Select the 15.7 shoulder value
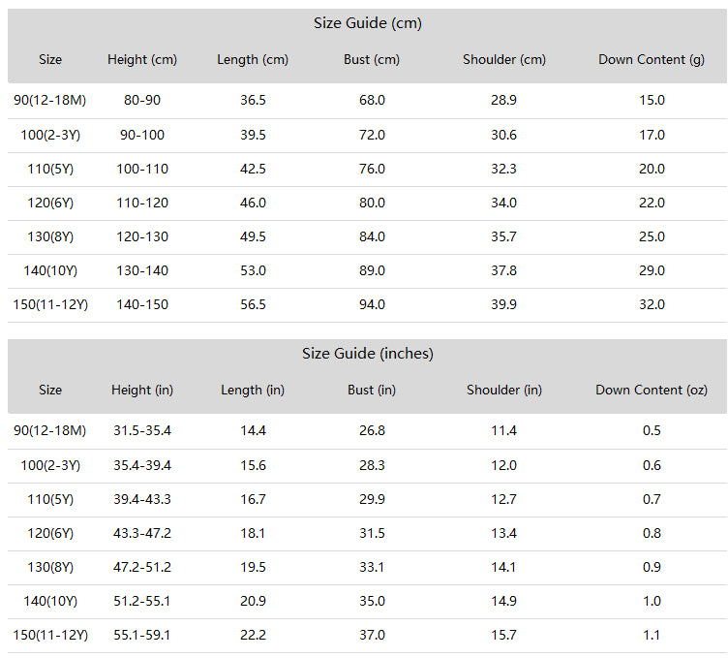Image resolution: width=728 pixels, height=658 pixels. [504, 636]
